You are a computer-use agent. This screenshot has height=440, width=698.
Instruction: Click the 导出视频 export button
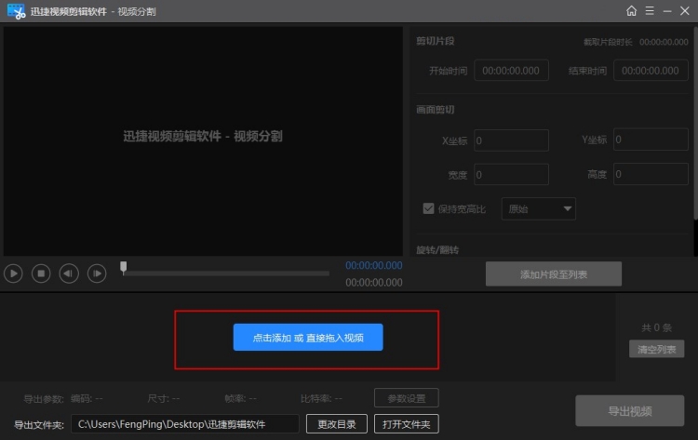click(x=629, y=410)
